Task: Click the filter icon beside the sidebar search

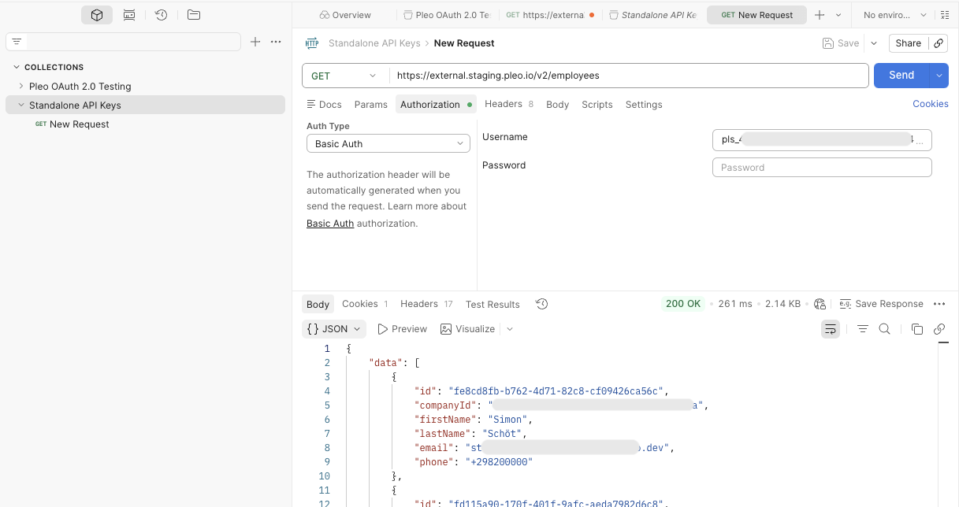Action: click(16, 41)
